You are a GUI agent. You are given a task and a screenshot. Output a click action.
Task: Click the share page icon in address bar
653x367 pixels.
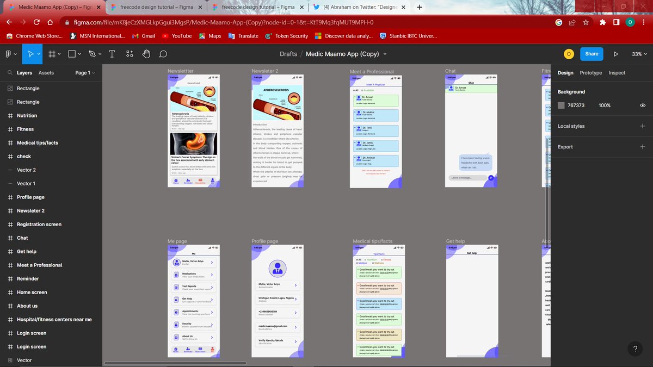click(x=572, y=22)
